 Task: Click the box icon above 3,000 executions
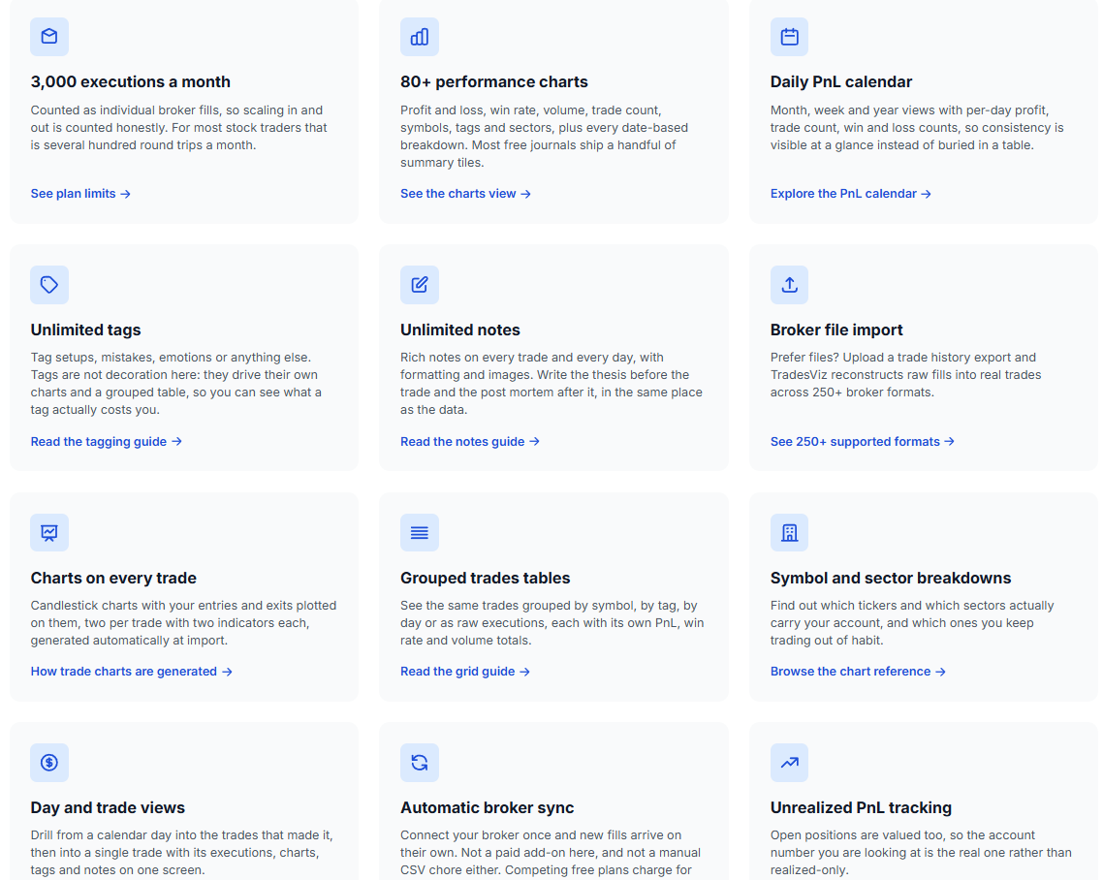click(49, 37)
